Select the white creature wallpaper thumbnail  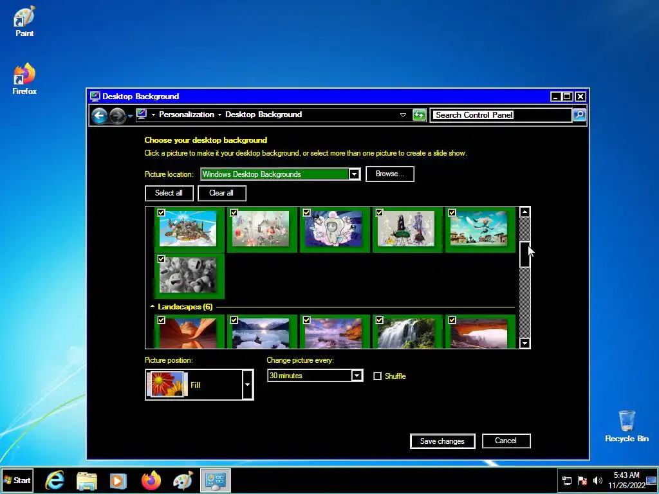(334, 229)
